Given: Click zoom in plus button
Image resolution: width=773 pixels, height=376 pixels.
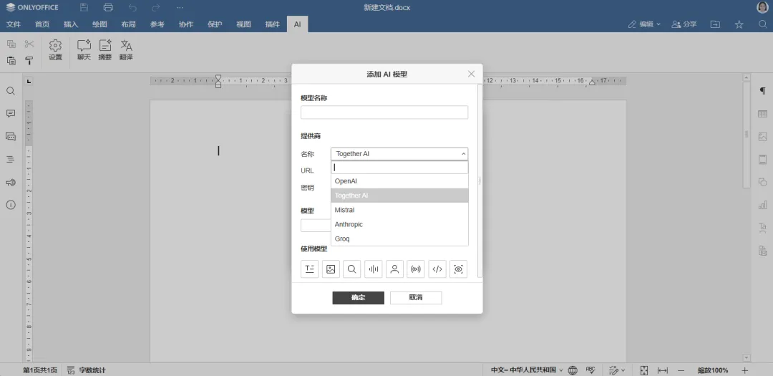Looking at the screenshot, I should [744, 370].
